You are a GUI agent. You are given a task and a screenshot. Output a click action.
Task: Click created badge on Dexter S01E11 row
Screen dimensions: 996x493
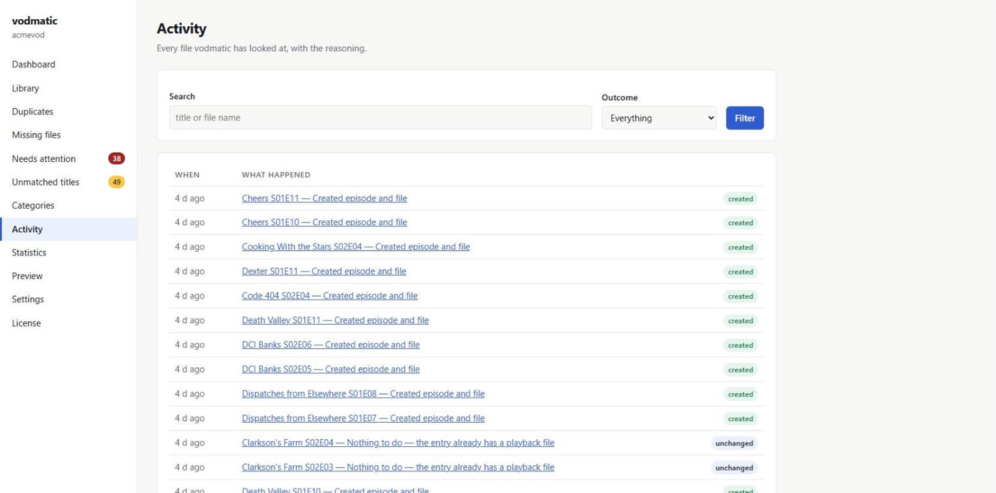[741, 272]
